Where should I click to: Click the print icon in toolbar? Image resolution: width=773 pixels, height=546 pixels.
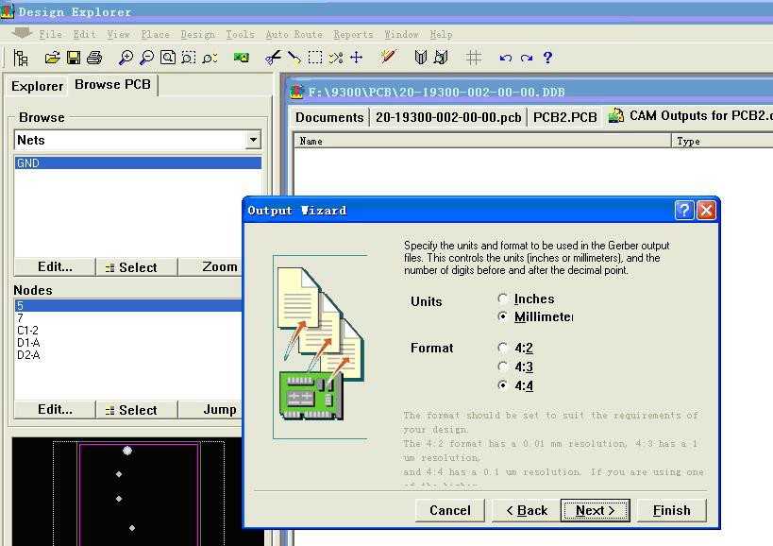point(94,58)
